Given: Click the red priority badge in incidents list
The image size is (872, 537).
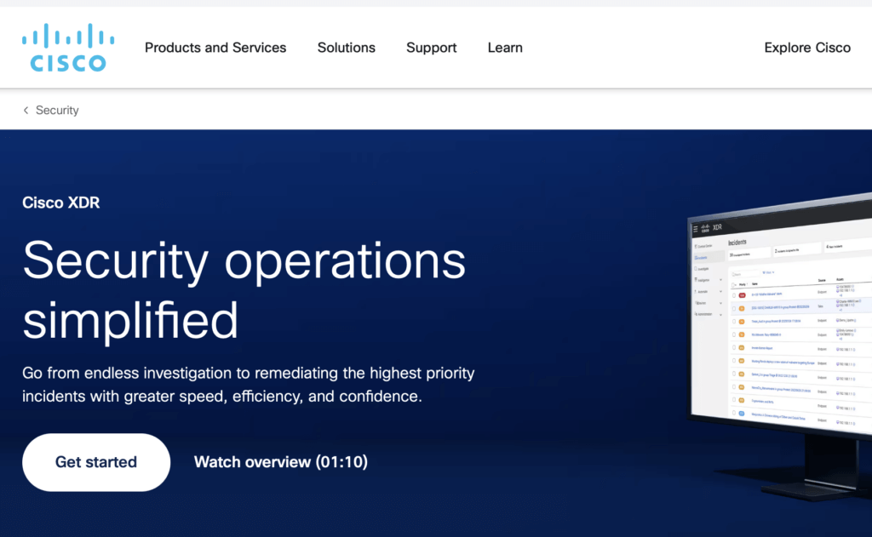Looking at the screenshot, I should (x=741, y=294).
